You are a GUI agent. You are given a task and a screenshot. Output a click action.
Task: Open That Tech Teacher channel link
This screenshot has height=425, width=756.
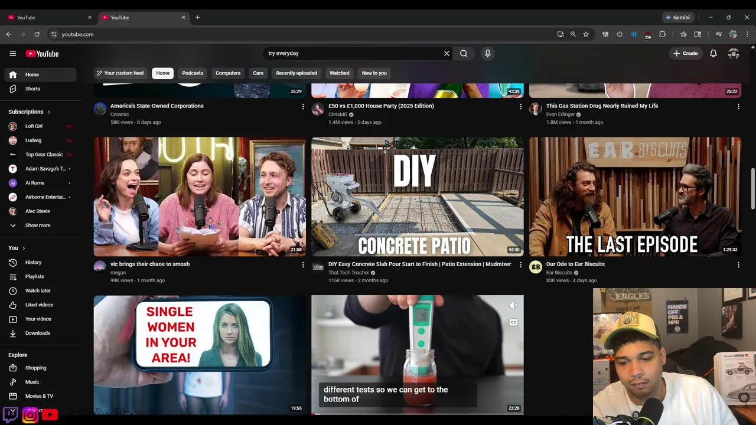[348, 273]
